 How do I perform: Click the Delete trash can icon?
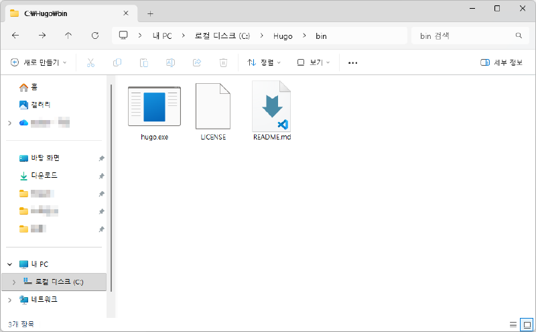point(223,62)
